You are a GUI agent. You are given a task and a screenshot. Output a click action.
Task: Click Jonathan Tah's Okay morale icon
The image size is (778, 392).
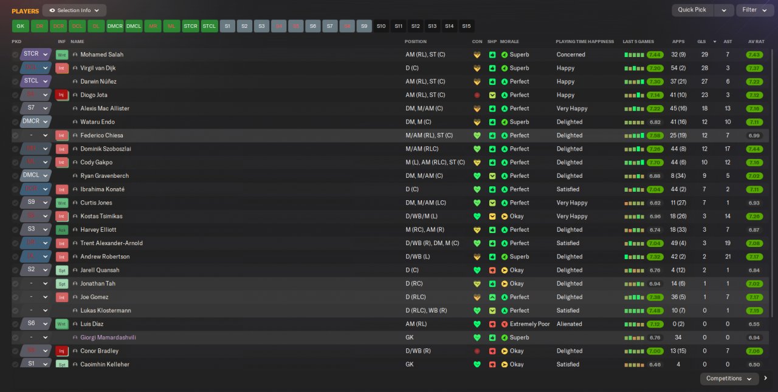pyautogui.click(x=504, y=283)
